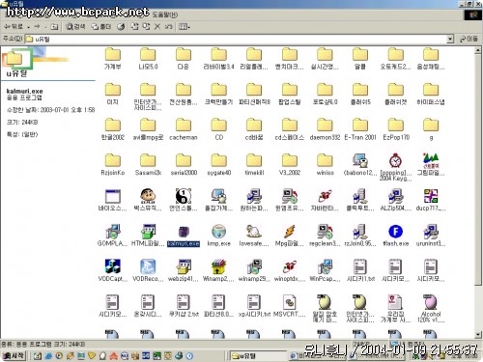Select the uruninst3 file icon
Image resolution: width=483 pixels, height=362 pixels.
click(x=431, y=232)
